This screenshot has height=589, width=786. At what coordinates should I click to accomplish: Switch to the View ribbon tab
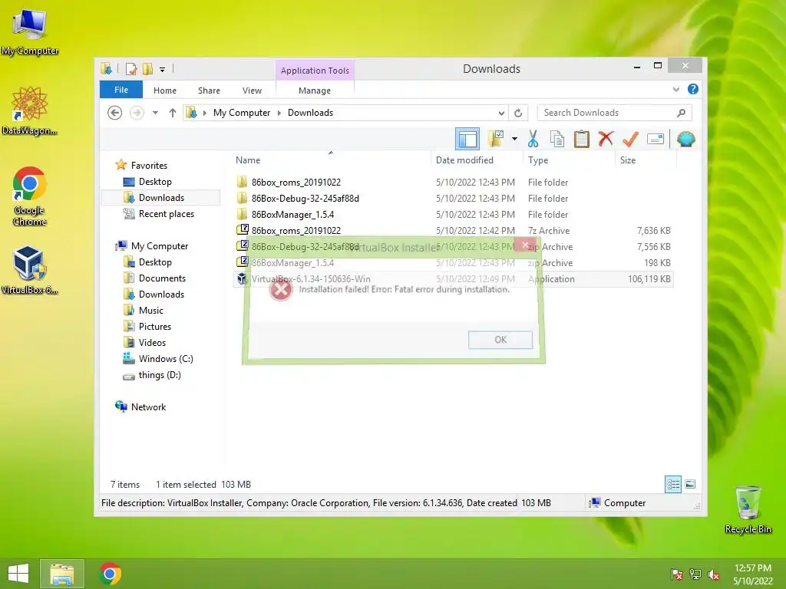[252, 90]
